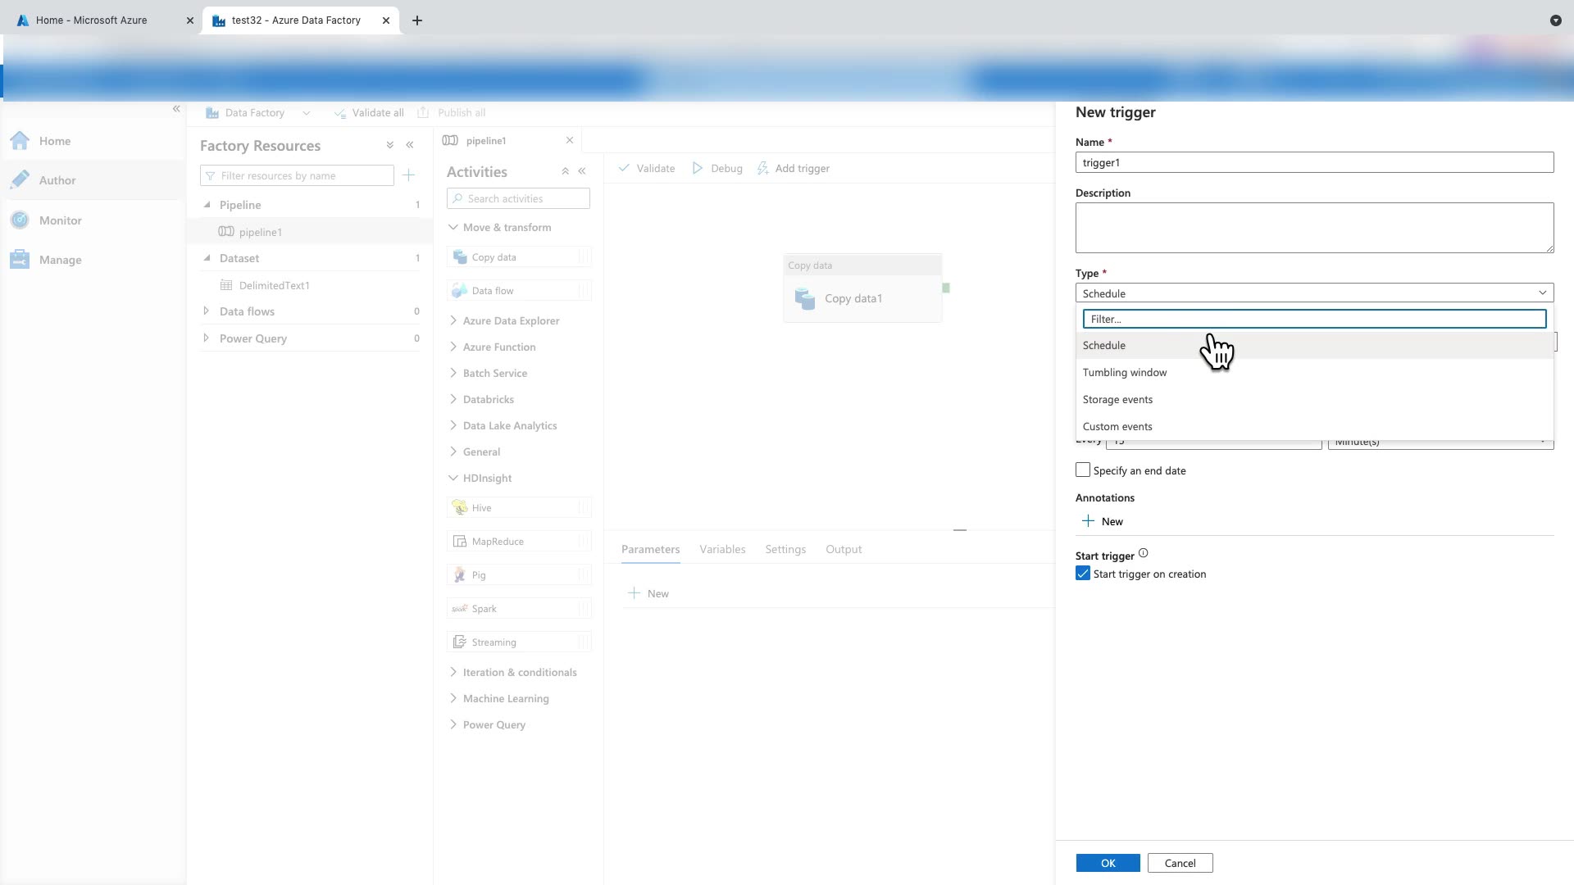This screenshot has width=1574, height=885.
Task: Select Tumbling window trigger type
Action: pos(1124,372)
